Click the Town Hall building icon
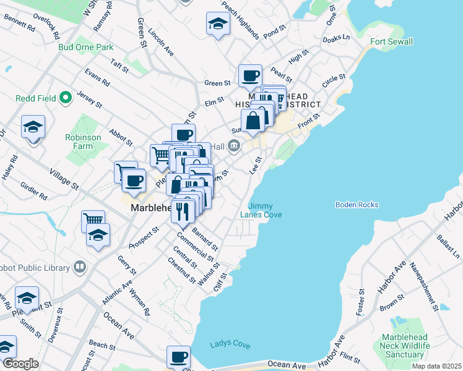The height and width of the screenshot is (371, 463). pos(234,147)
